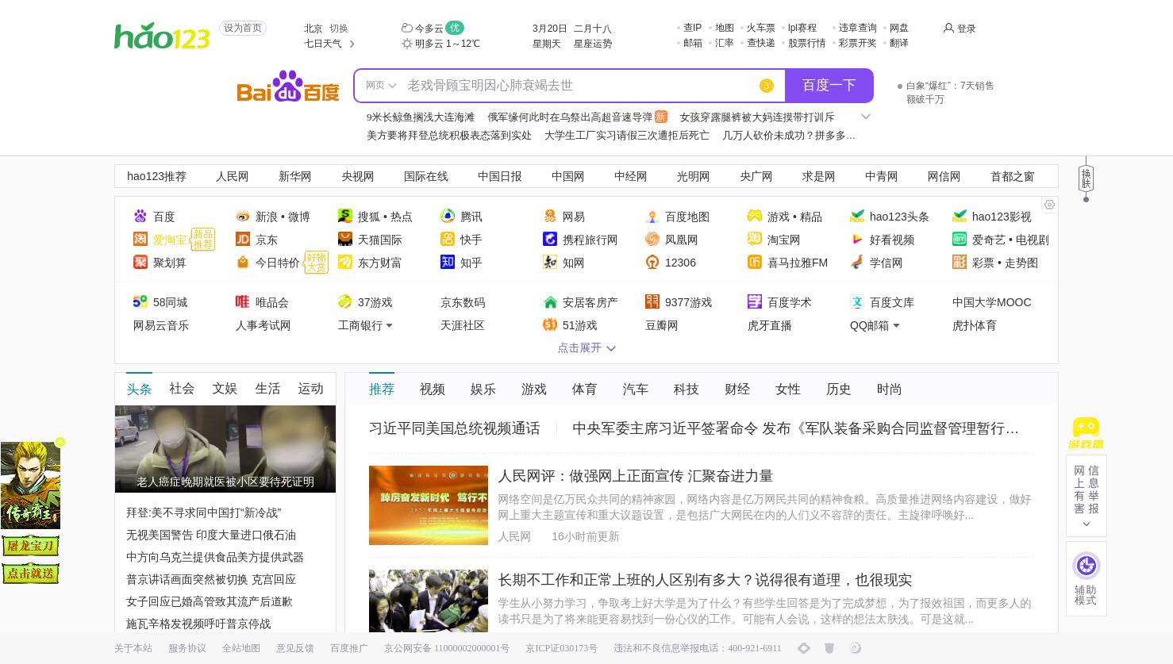The width and height of the screenshot is (1173, 664).
Task: Close the floating game advertisement
Action: [x=60, y=442]
